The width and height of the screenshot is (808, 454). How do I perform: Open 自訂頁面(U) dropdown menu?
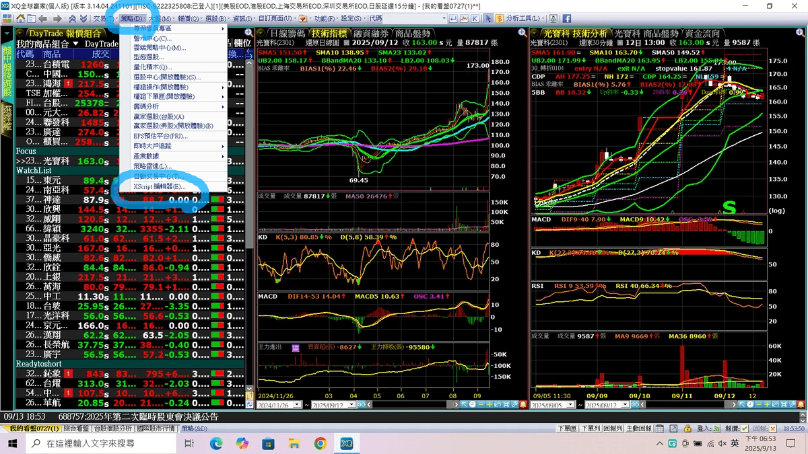[277, 18]
